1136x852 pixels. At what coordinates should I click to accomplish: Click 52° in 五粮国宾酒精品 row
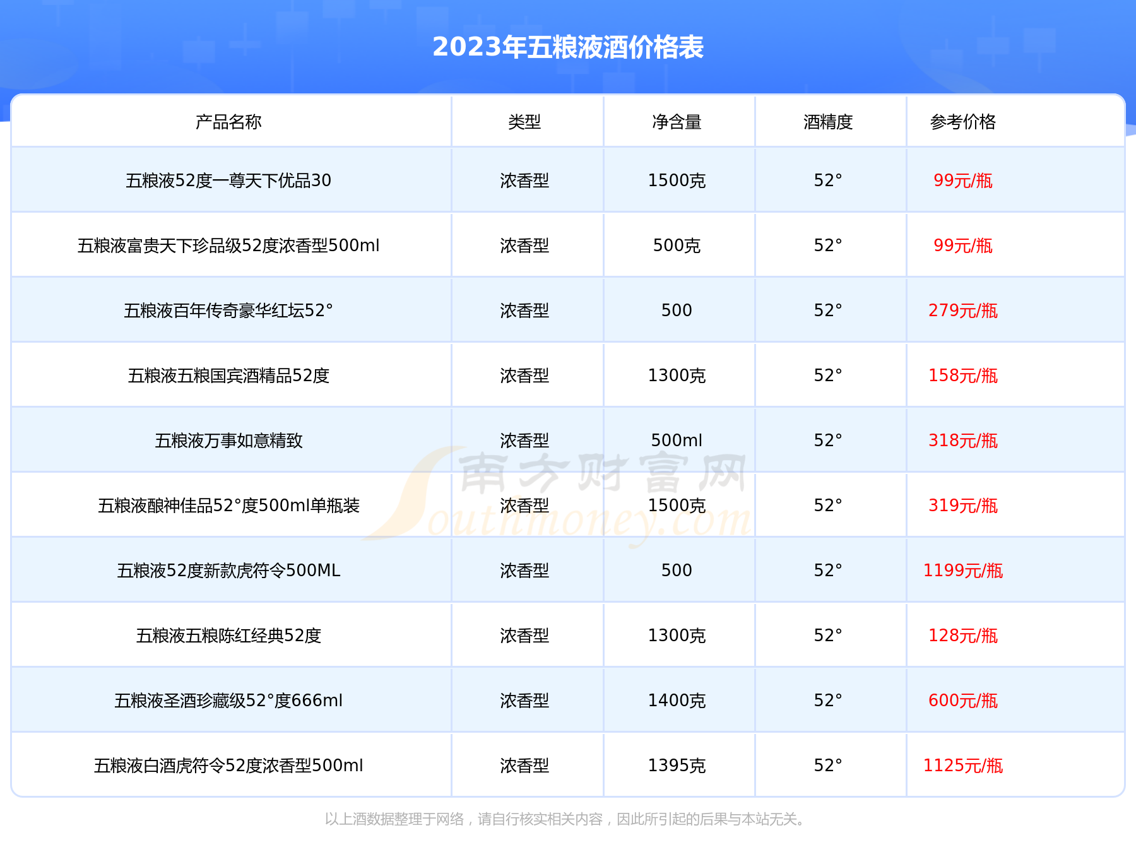828,376
